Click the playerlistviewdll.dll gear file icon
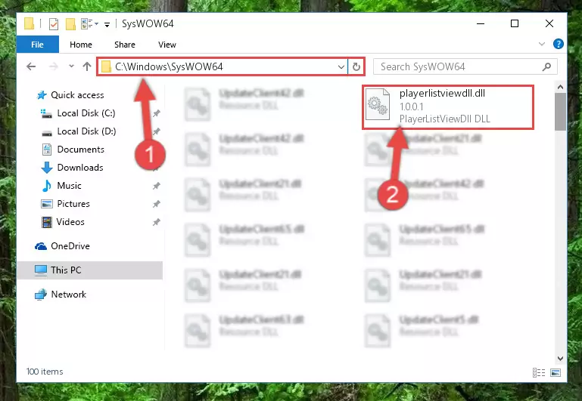 (378, 105)
